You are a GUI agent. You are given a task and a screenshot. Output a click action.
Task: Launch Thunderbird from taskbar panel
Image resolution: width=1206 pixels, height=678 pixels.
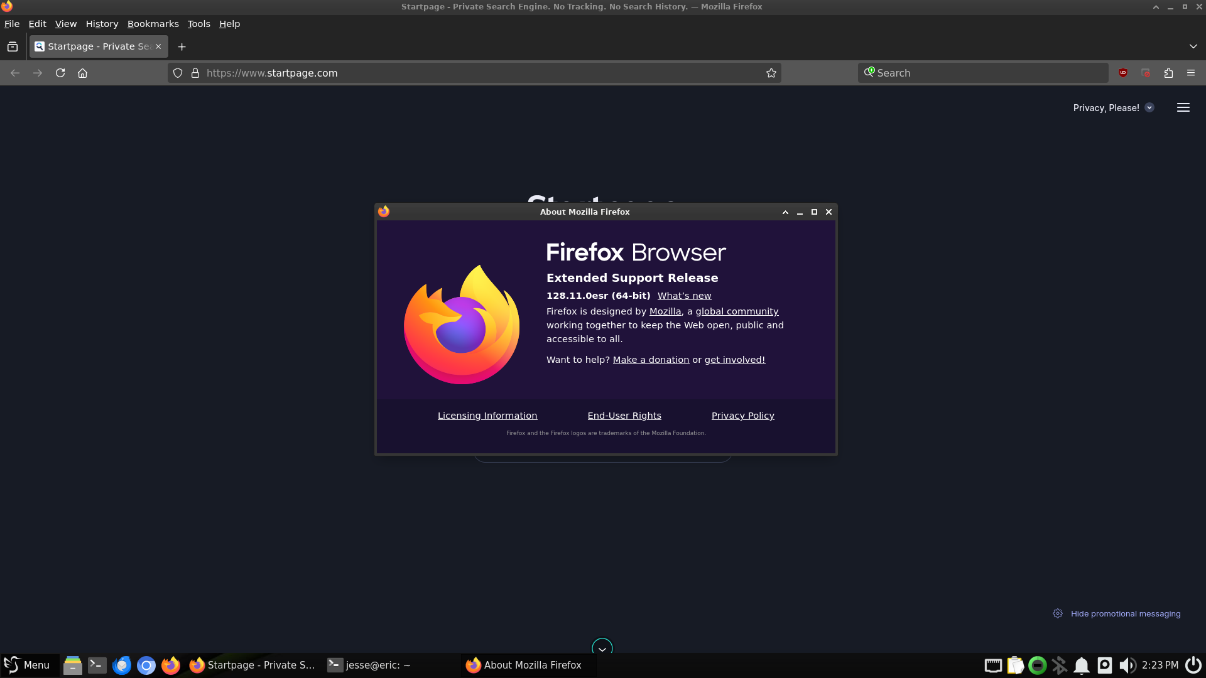[x=122, y=665]
